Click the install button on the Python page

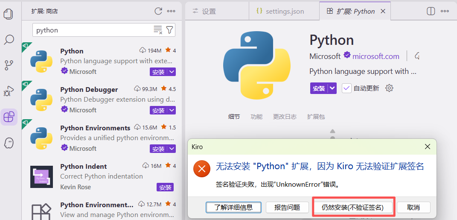[x=319, y=88]
